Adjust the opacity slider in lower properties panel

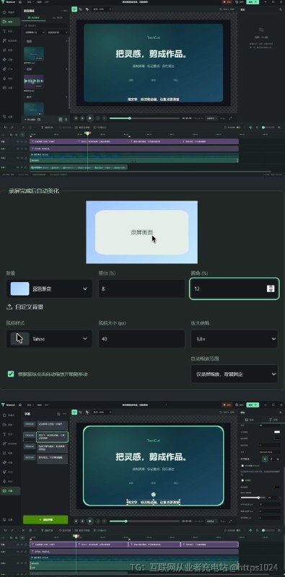(254, 498)
